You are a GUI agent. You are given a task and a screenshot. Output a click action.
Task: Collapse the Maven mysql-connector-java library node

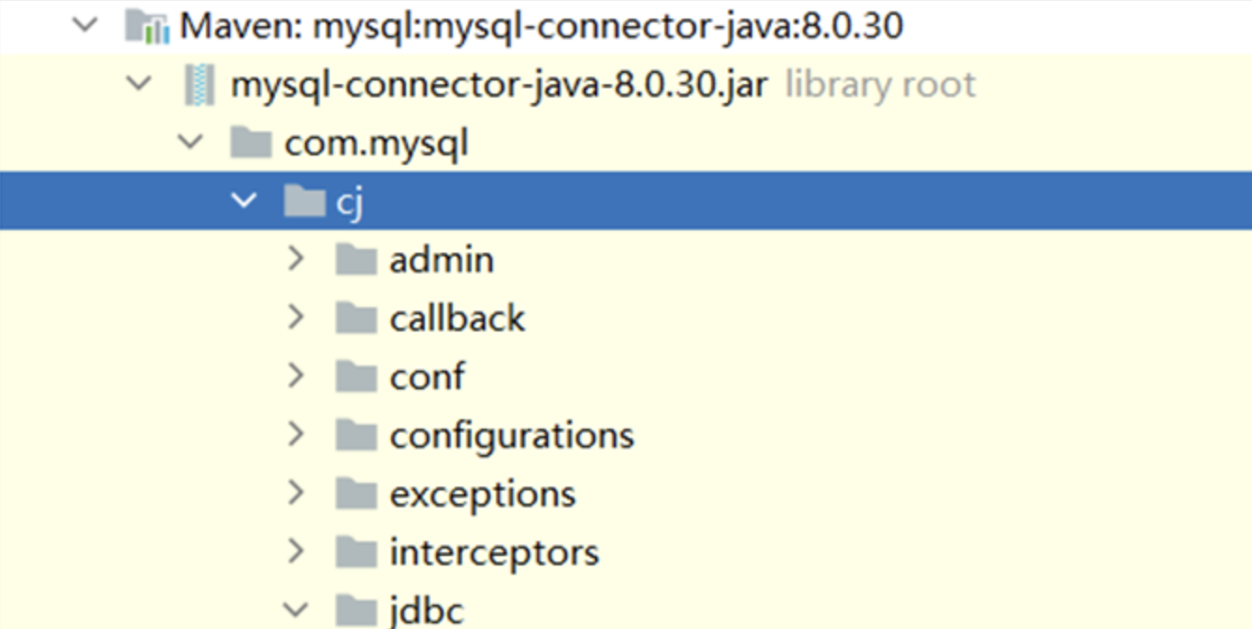tap(85, 25)
